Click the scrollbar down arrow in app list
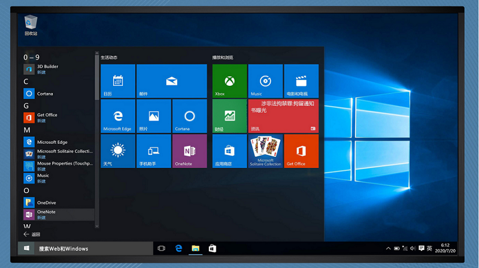 coord(97,227)
